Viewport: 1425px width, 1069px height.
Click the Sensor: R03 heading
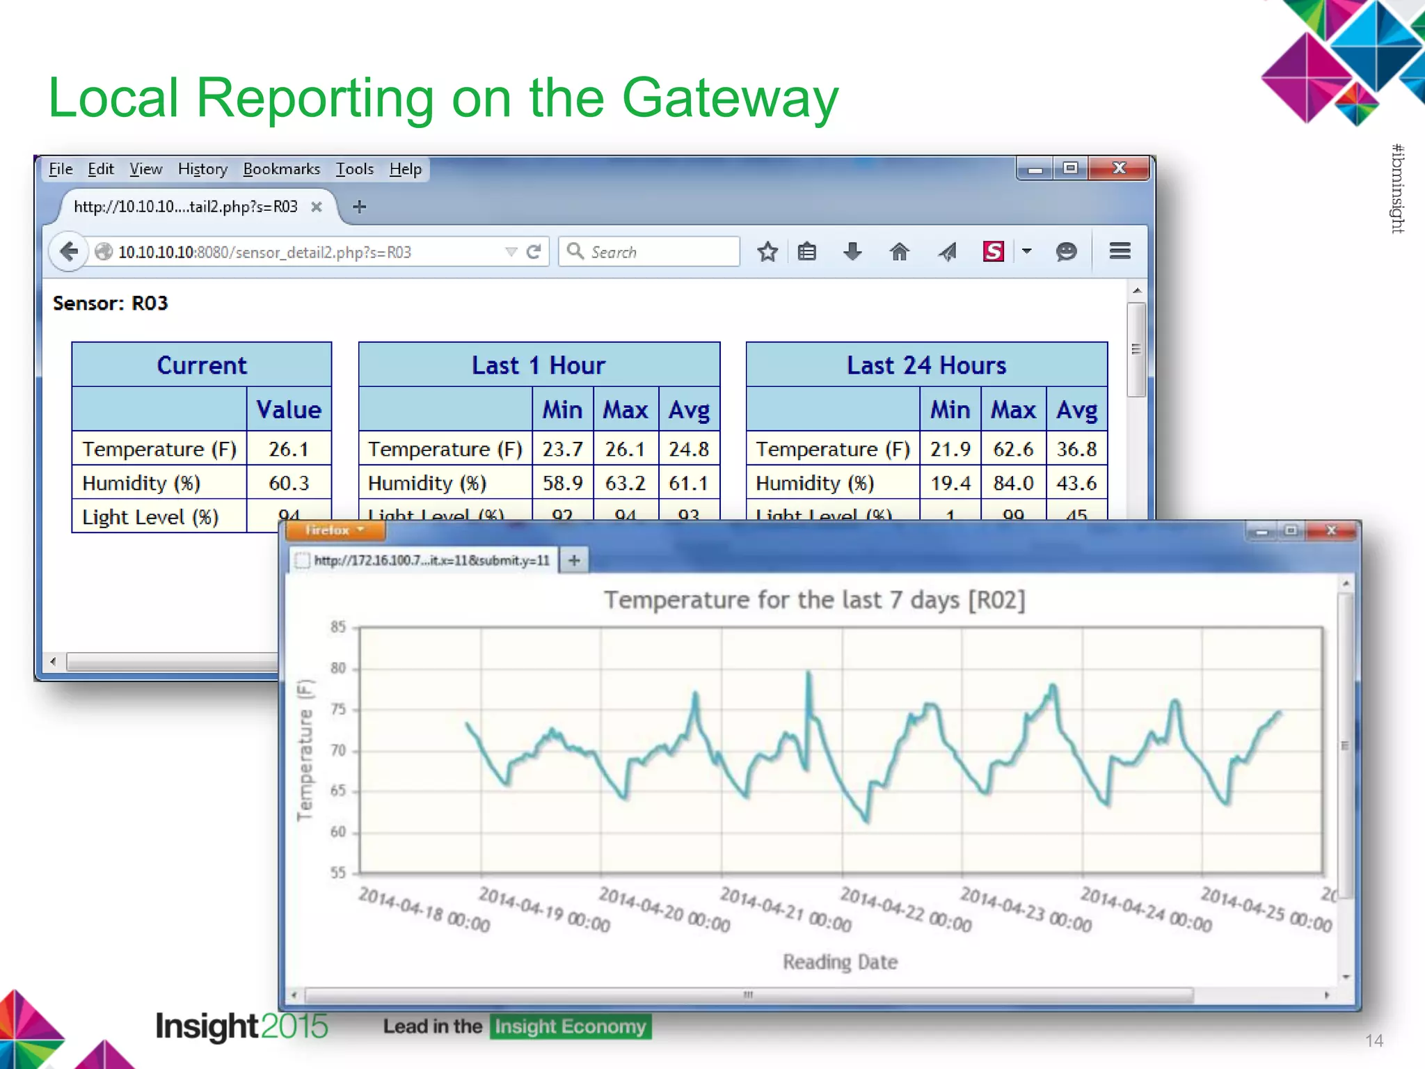pos(110,303)
